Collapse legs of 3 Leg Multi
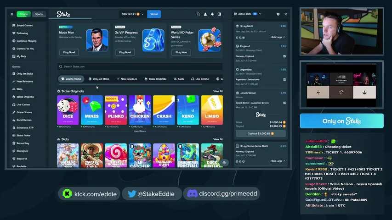 (278, 37)
